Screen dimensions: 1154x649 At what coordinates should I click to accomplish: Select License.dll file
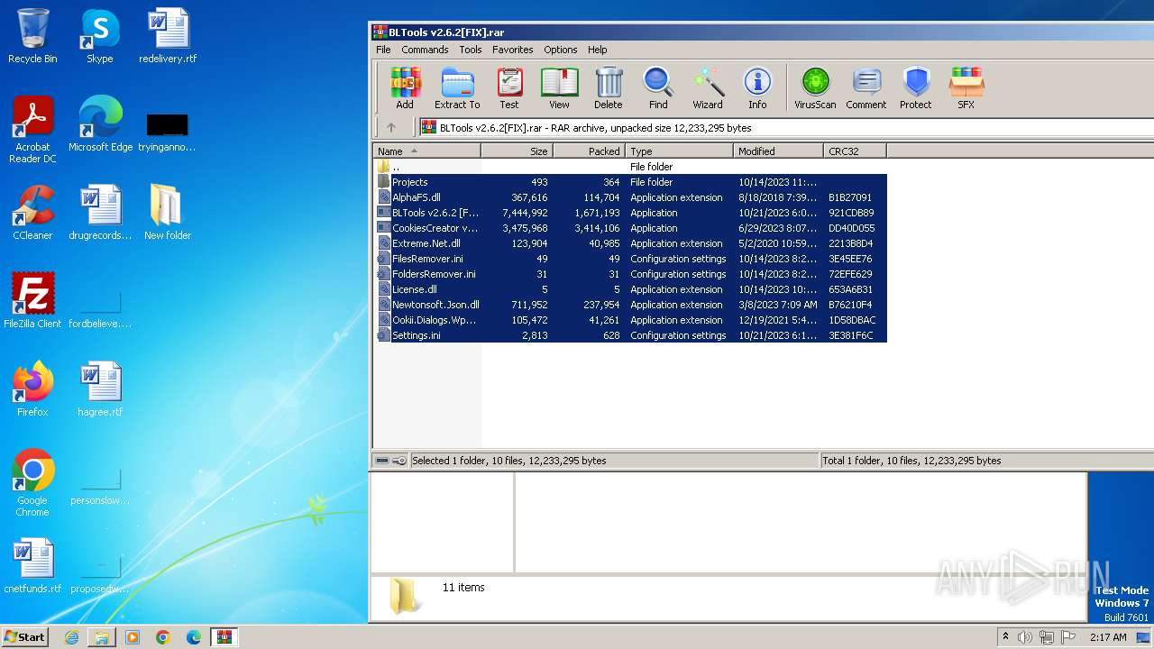(630, 289)
